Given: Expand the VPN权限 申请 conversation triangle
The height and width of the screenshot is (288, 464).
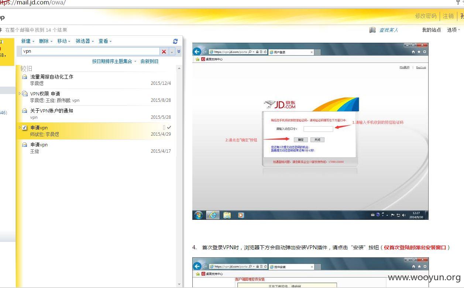Looking at the screenshot, I should tap(20, 94).
